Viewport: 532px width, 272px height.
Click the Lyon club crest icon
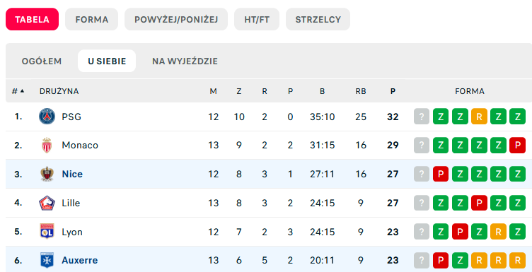pos(47,232)
